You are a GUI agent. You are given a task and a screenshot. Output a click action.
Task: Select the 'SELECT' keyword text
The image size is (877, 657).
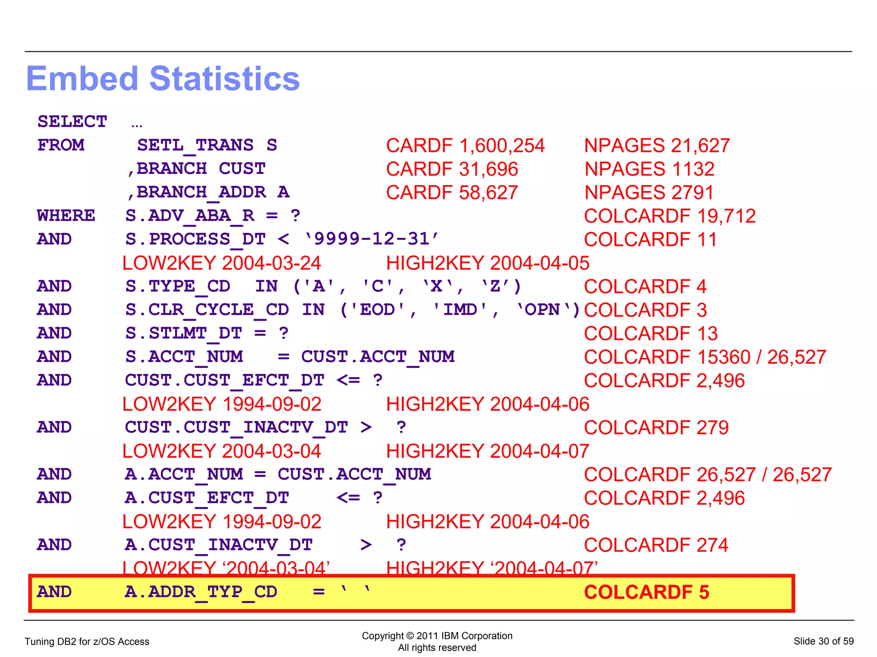[x=72, y=122]
